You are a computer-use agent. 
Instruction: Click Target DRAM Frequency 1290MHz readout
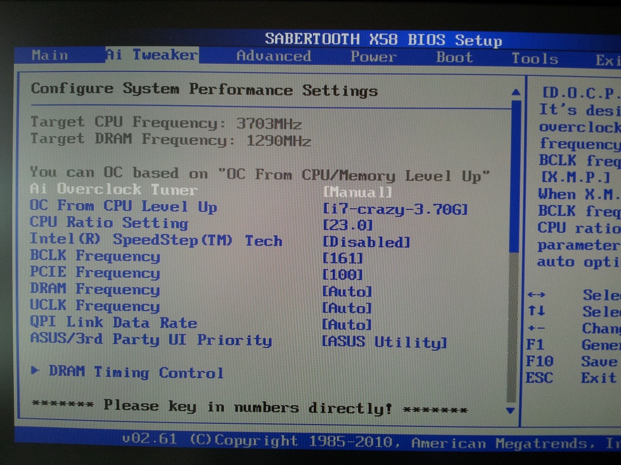(x=170, y=140)
